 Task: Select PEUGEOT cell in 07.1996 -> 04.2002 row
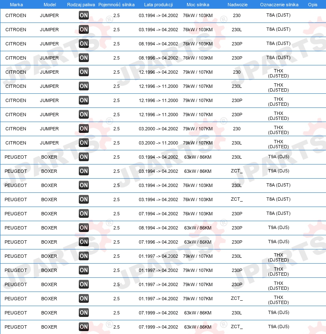pyautogui.click(x=16, y=242)
